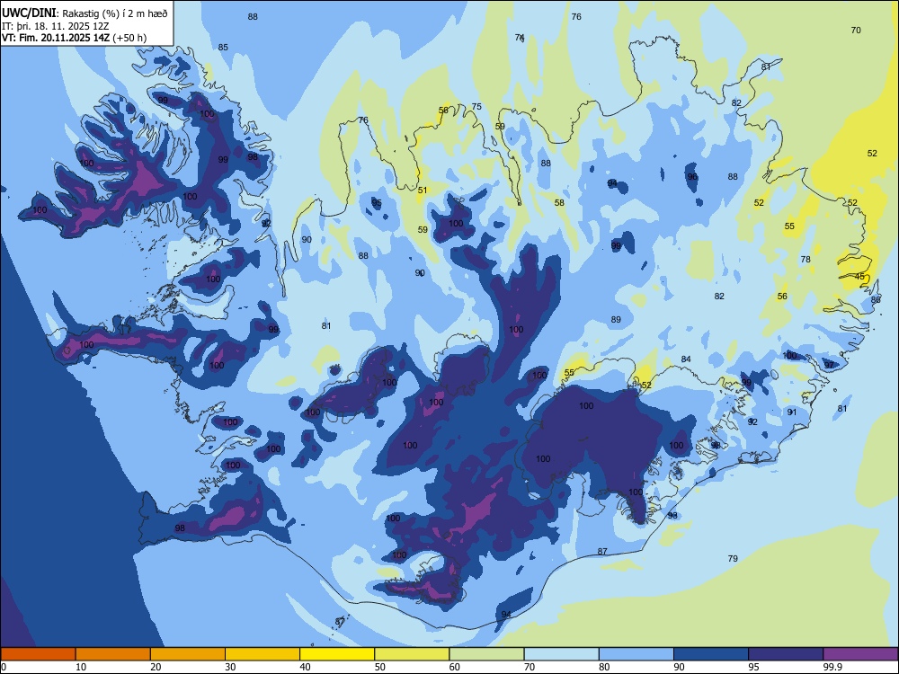Viewport: 899px width, 674px height.
Task: Click the map humidity value '96'
Action: (692, 176)
